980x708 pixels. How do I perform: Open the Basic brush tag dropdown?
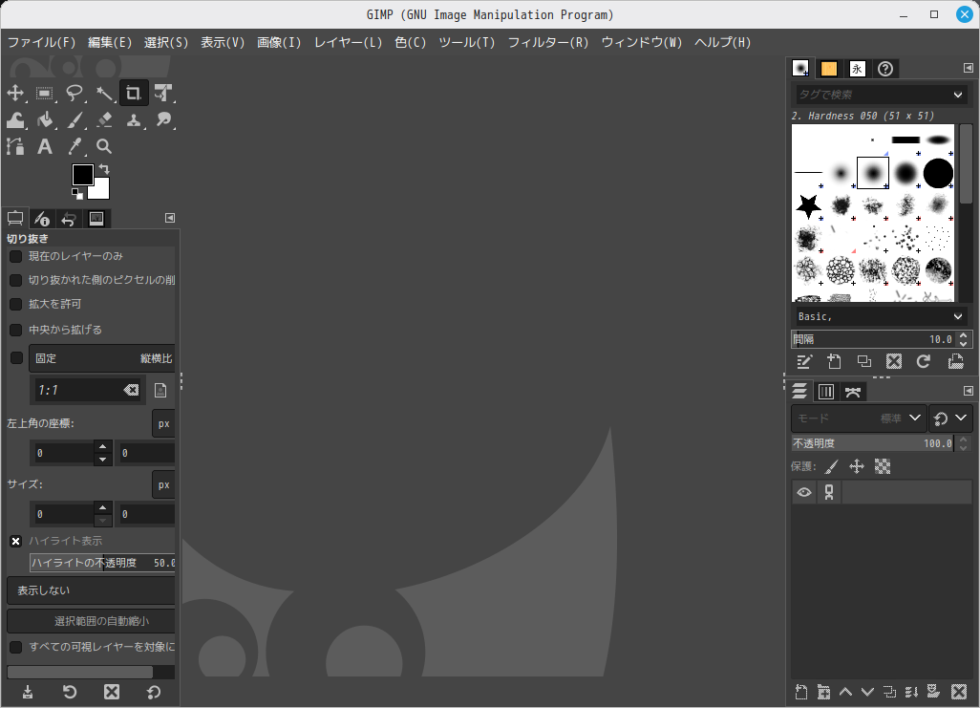(x=879, y=316)
